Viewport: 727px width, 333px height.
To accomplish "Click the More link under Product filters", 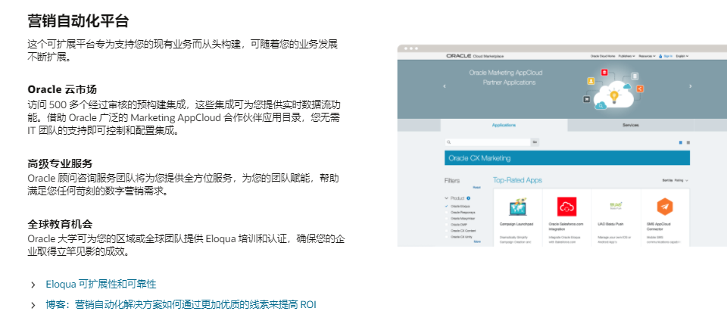I will click(477, 241).
